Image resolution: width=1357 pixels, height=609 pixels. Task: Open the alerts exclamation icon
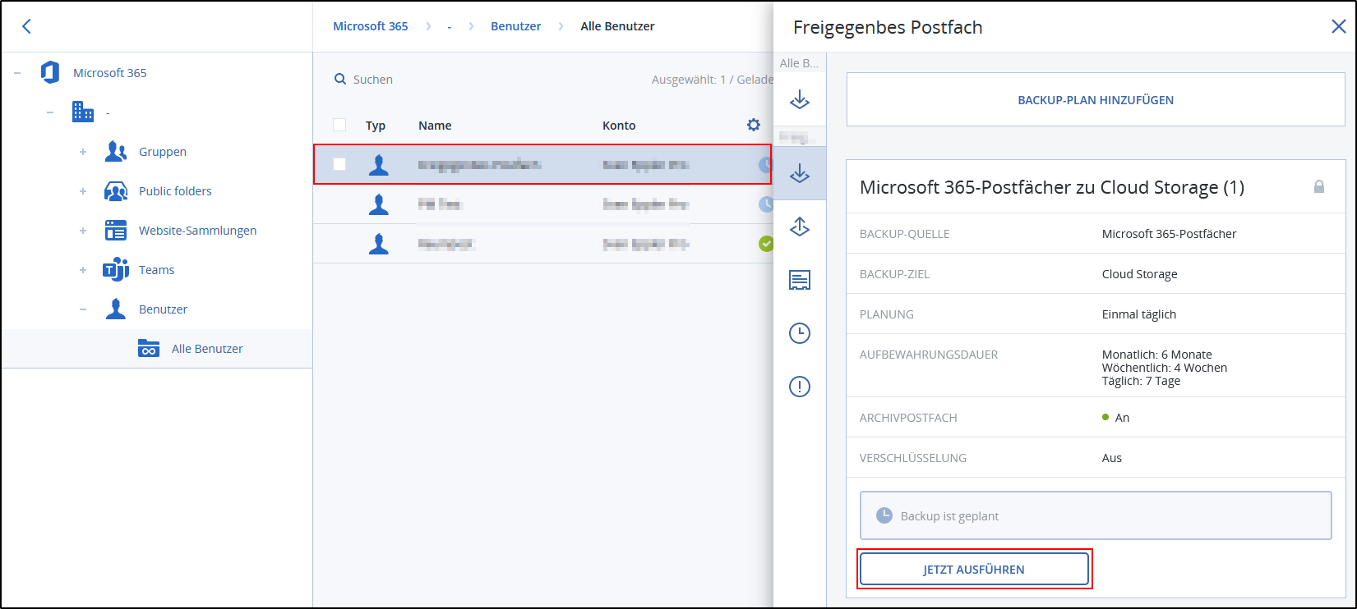point(800,387)
